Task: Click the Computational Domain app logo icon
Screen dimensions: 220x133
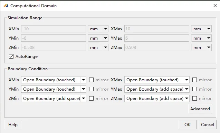Action: click(6, 6)
